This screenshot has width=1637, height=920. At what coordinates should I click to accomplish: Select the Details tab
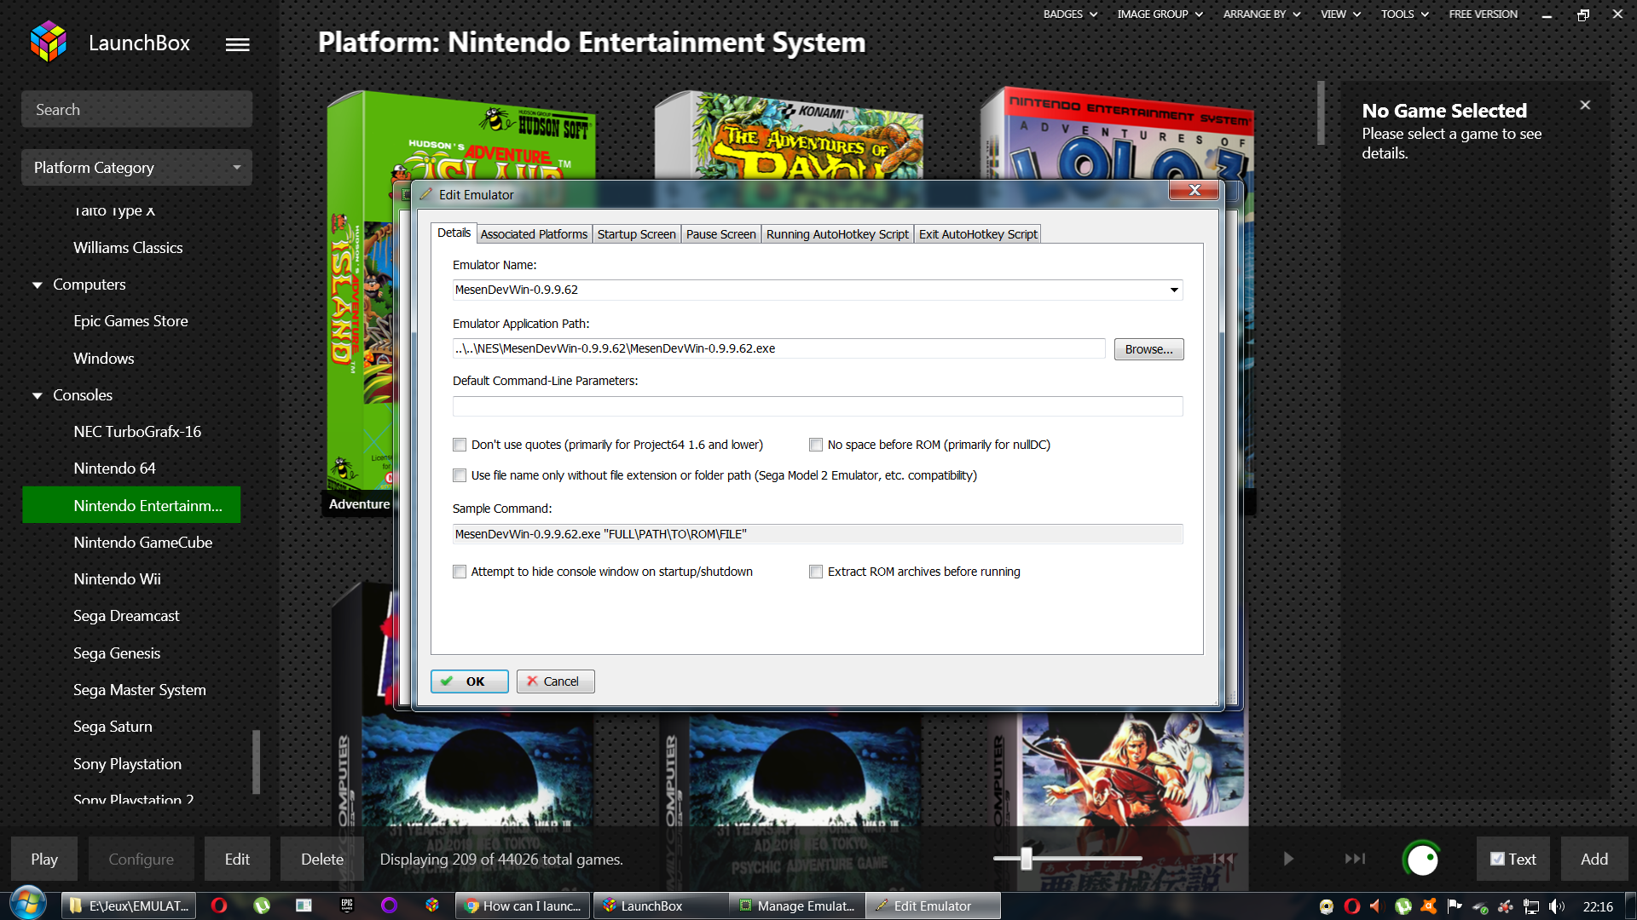point(454,233)
